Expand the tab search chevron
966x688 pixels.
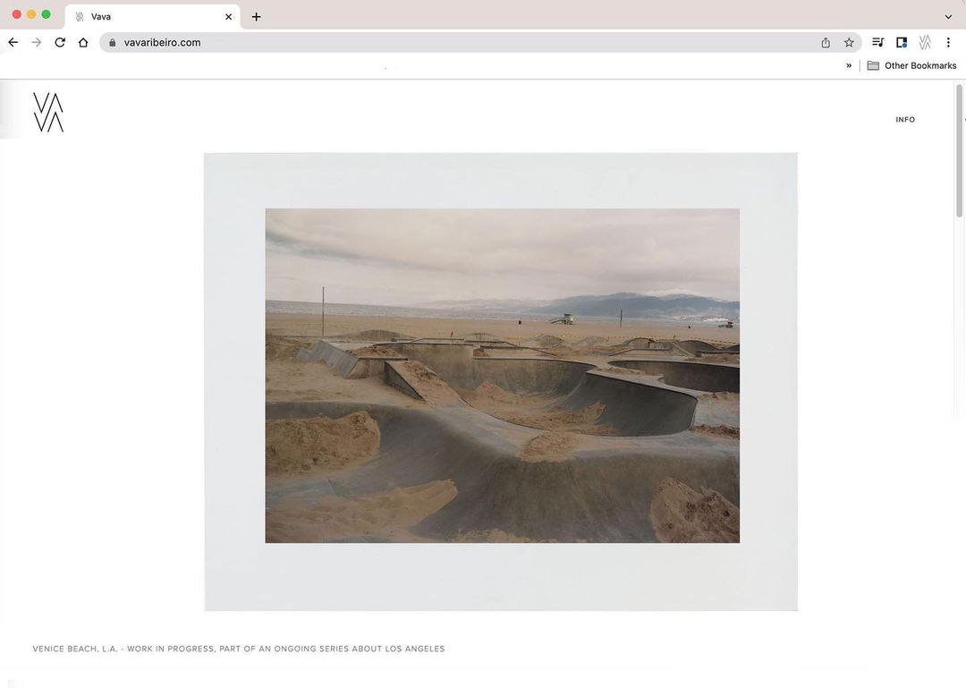coord(948,17)
